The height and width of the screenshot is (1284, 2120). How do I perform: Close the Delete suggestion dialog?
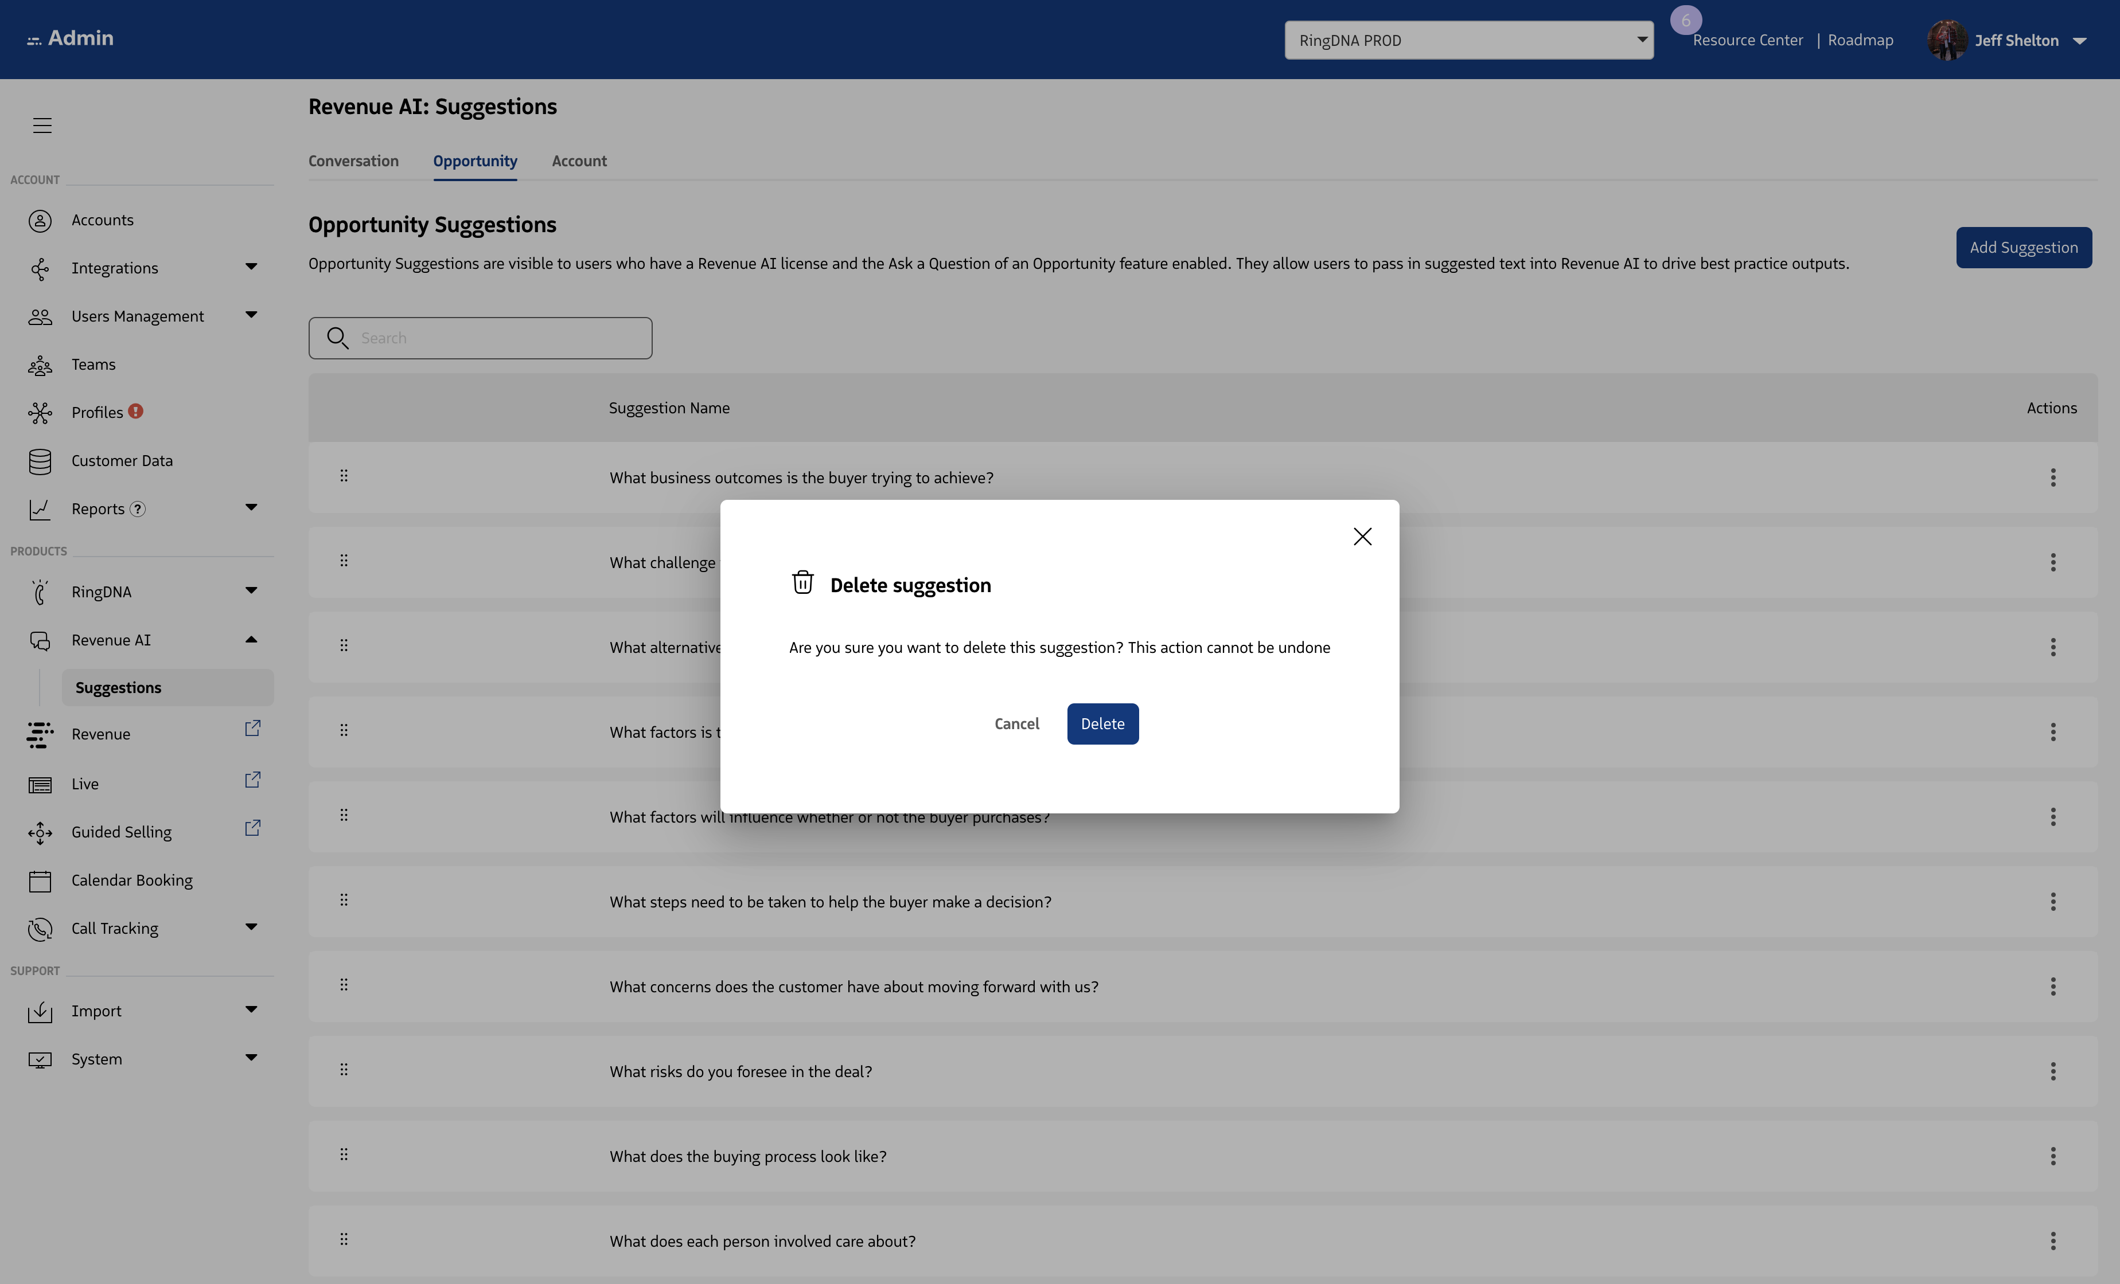(x=1362, y=537)
